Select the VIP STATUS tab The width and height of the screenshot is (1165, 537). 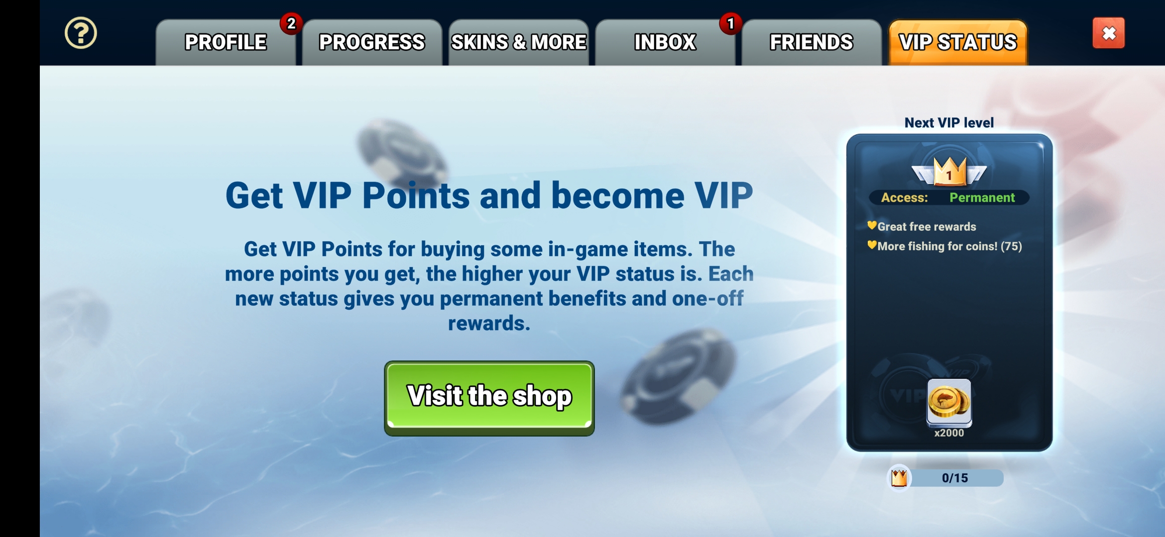point(958,43)
